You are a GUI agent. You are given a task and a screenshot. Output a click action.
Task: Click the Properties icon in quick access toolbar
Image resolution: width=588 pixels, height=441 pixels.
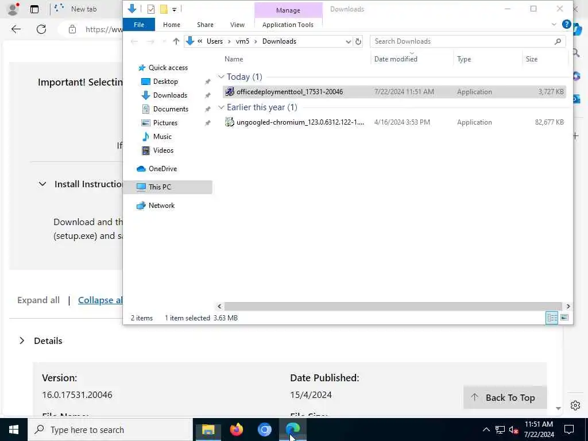pos(151,9)
